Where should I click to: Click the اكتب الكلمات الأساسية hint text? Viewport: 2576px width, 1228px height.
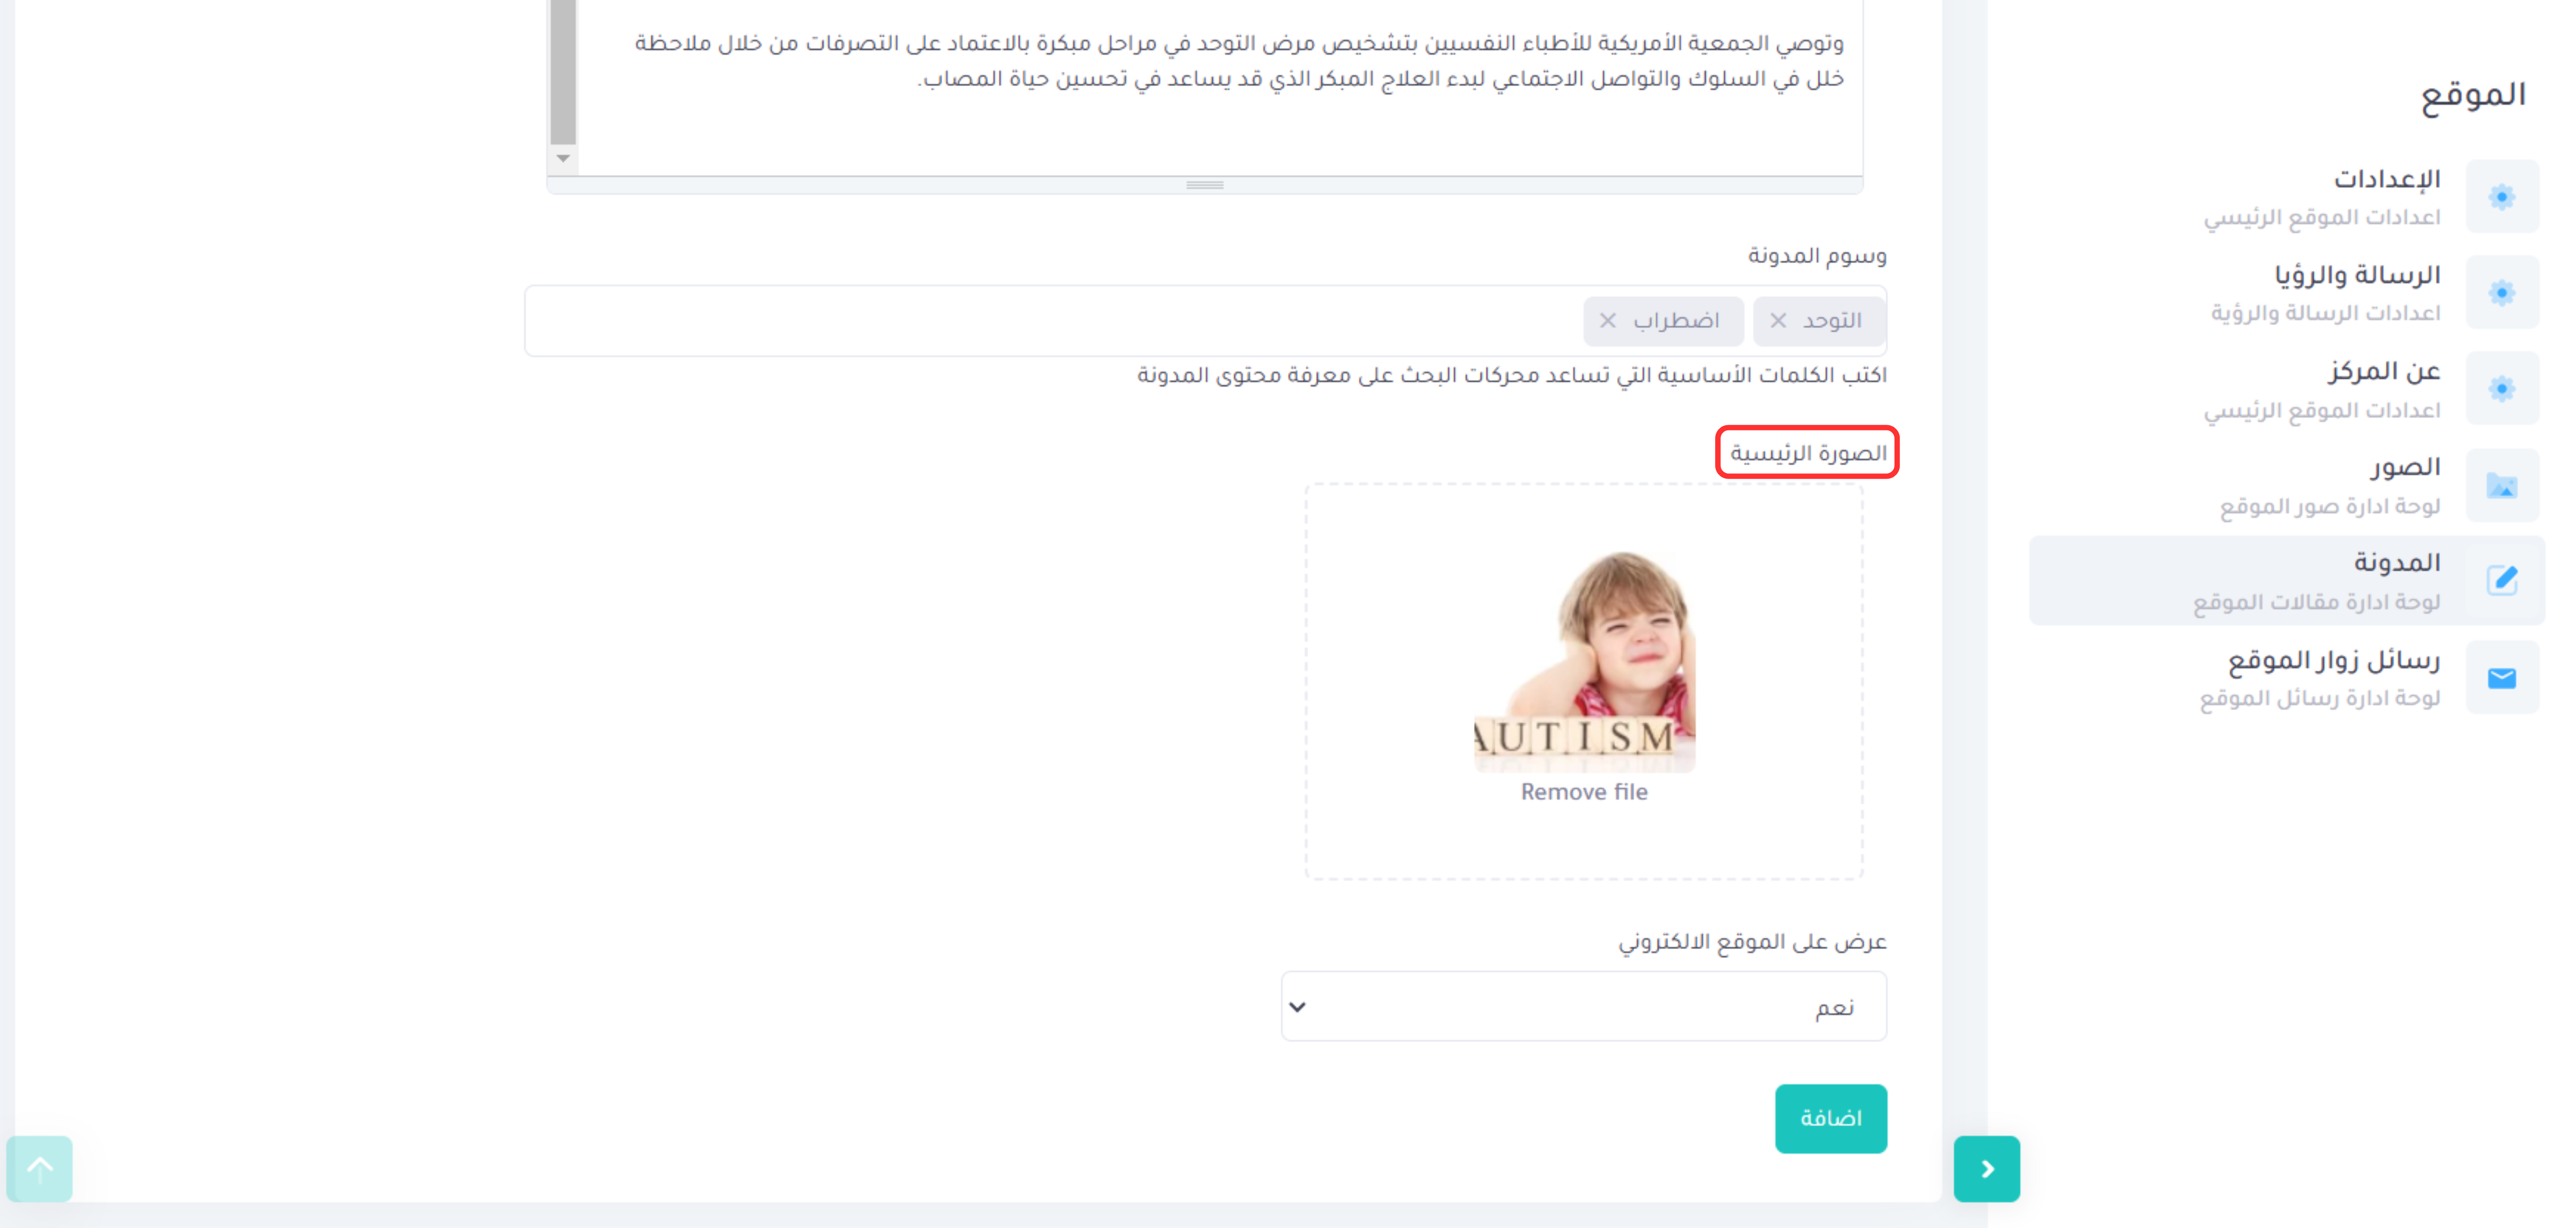click(x=1511, y=375)
